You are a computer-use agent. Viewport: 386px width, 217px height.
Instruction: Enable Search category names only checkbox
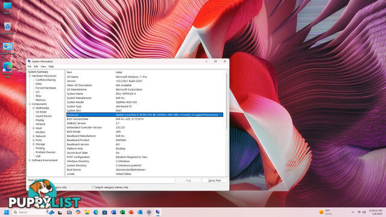coord(93,187)
